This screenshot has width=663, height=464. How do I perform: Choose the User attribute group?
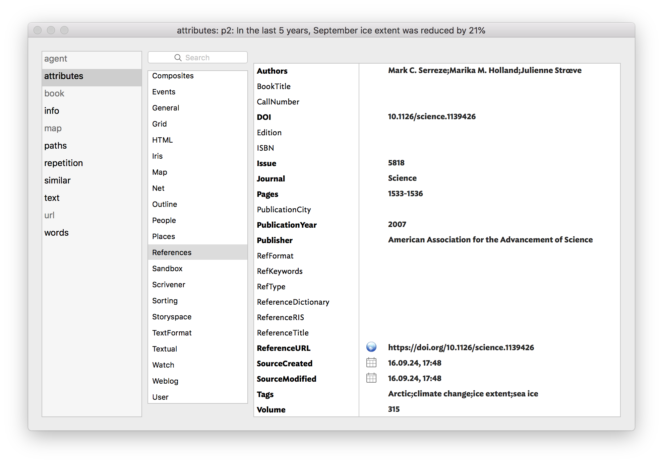coord(160,397)
